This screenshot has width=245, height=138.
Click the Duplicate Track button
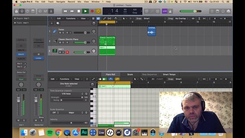pos(58,23)
